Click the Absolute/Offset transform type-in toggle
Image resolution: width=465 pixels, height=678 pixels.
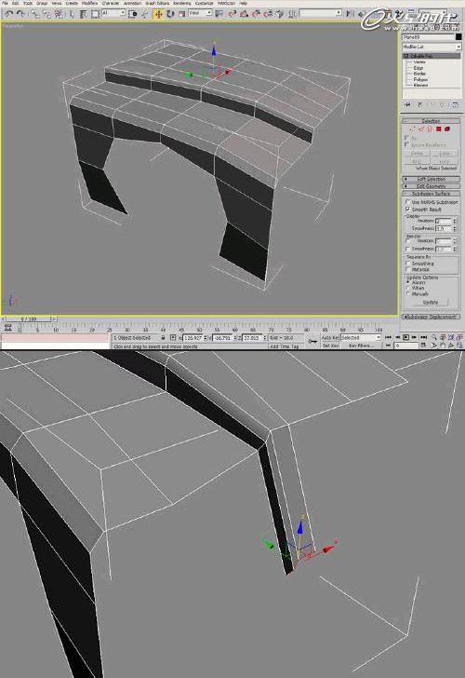pyautogui.click(x=173, y=337)
